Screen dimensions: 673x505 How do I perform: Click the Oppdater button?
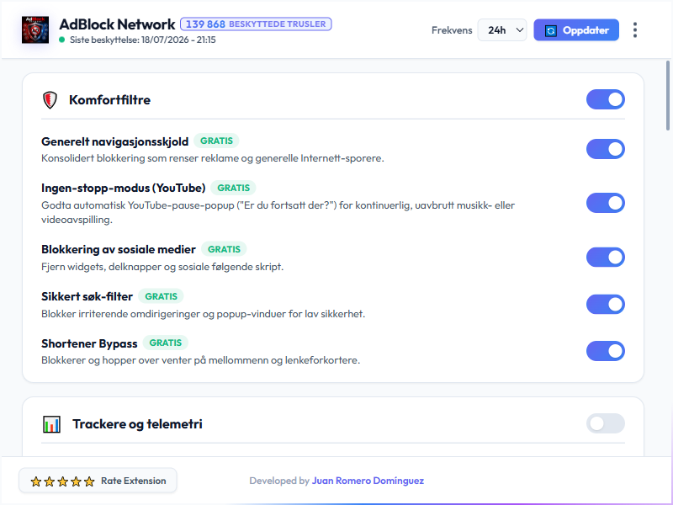[x=576, y=30]
